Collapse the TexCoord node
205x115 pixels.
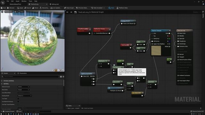click(x=131, y=45)
